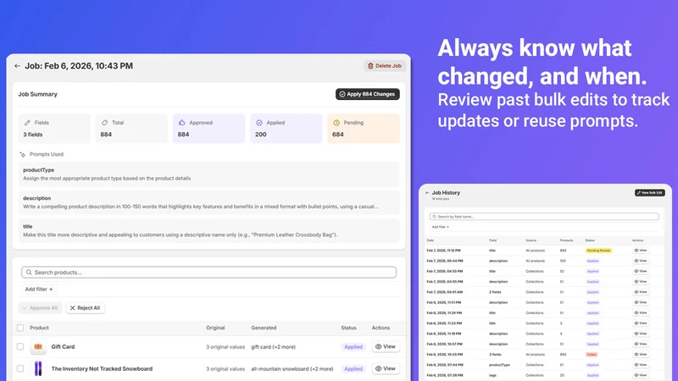Click the sparkle icon next to Prompts Used
Screen dimensions: 678x381
click(23, 154)
